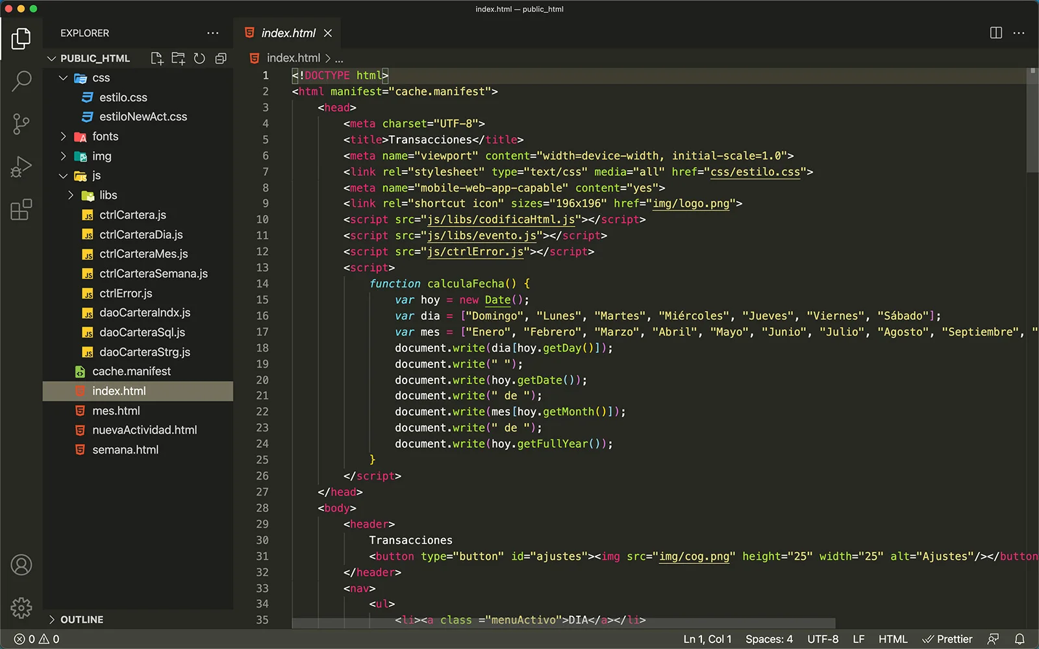This screenshot has height=649, width=1039.
Task: Select the index.html editor tab
Action: pos(288,33)
